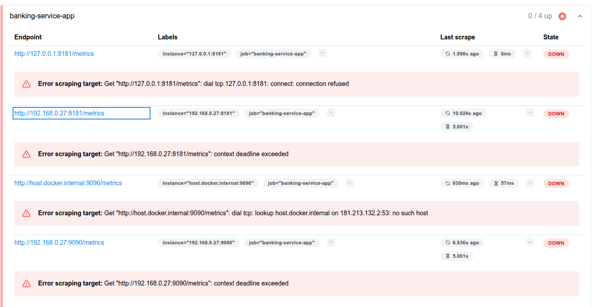This screenshot has height=307, width=593.
Task: Expand scrape details for the 192.168.0.27:9090 row
Action: click(x=530, y=242)
